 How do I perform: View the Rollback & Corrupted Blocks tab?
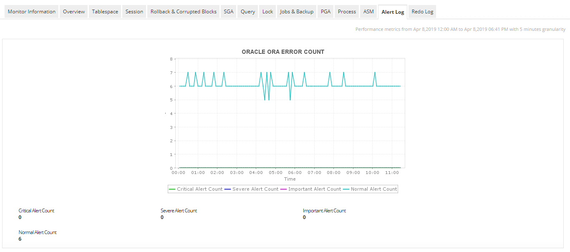[x=183, y=11]
